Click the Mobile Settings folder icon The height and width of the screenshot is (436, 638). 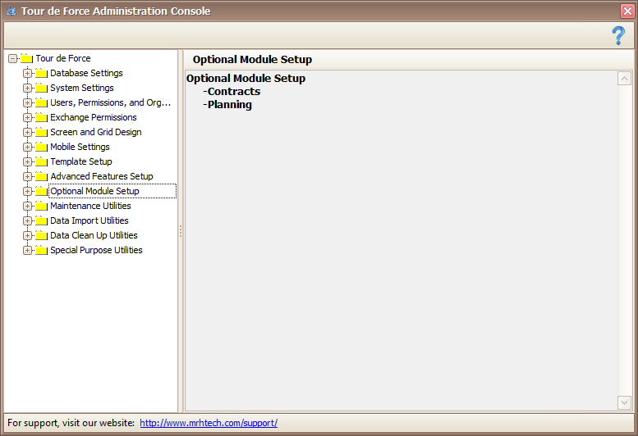tap(42, 147)
